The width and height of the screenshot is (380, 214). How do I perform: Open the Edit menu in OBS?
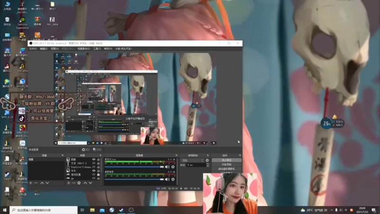point(44,49)
